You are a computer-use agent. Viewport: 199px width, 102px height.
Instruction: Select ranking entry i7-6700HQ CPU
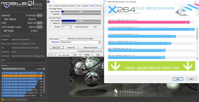click(x=22, y=84)
